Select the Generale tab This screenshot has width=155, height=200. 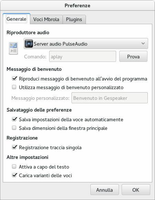[16, 19]
